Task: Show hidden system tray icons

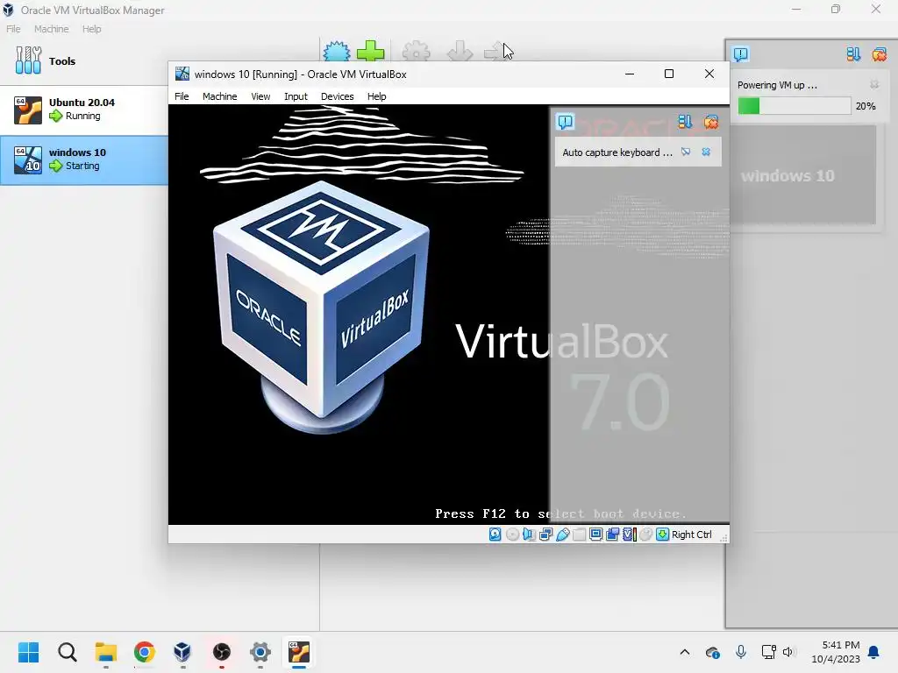Action: coord(684,652)
